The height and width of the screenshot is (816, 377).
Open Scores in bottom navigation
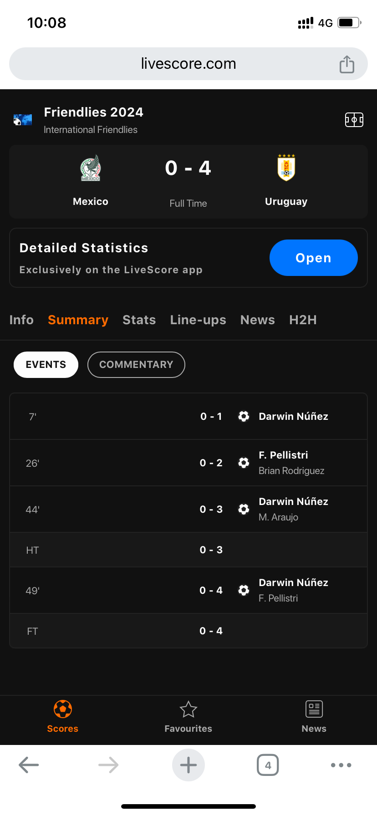click(x=63, y=717)
